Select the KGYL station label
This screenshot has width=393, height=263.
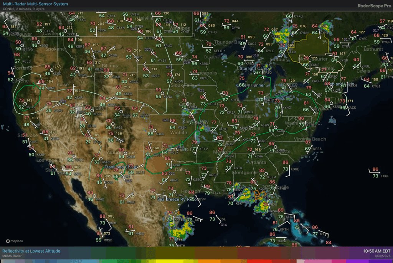pyautogui.click(x=204, y=78)
